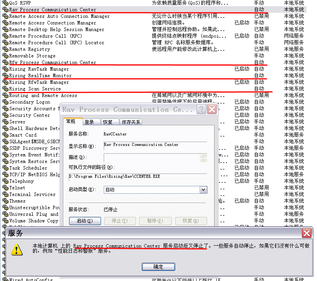Click the gear icon beside QoS RSVP
Screen dimensions: 317x281
tap(5, 3)
